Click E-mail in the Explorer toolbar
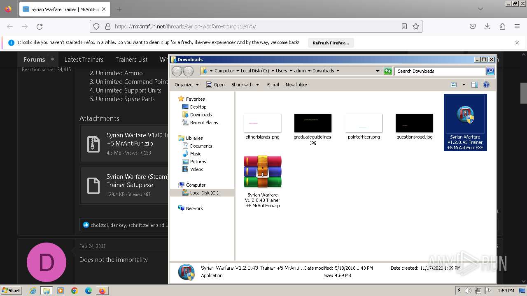 point(273,85)
